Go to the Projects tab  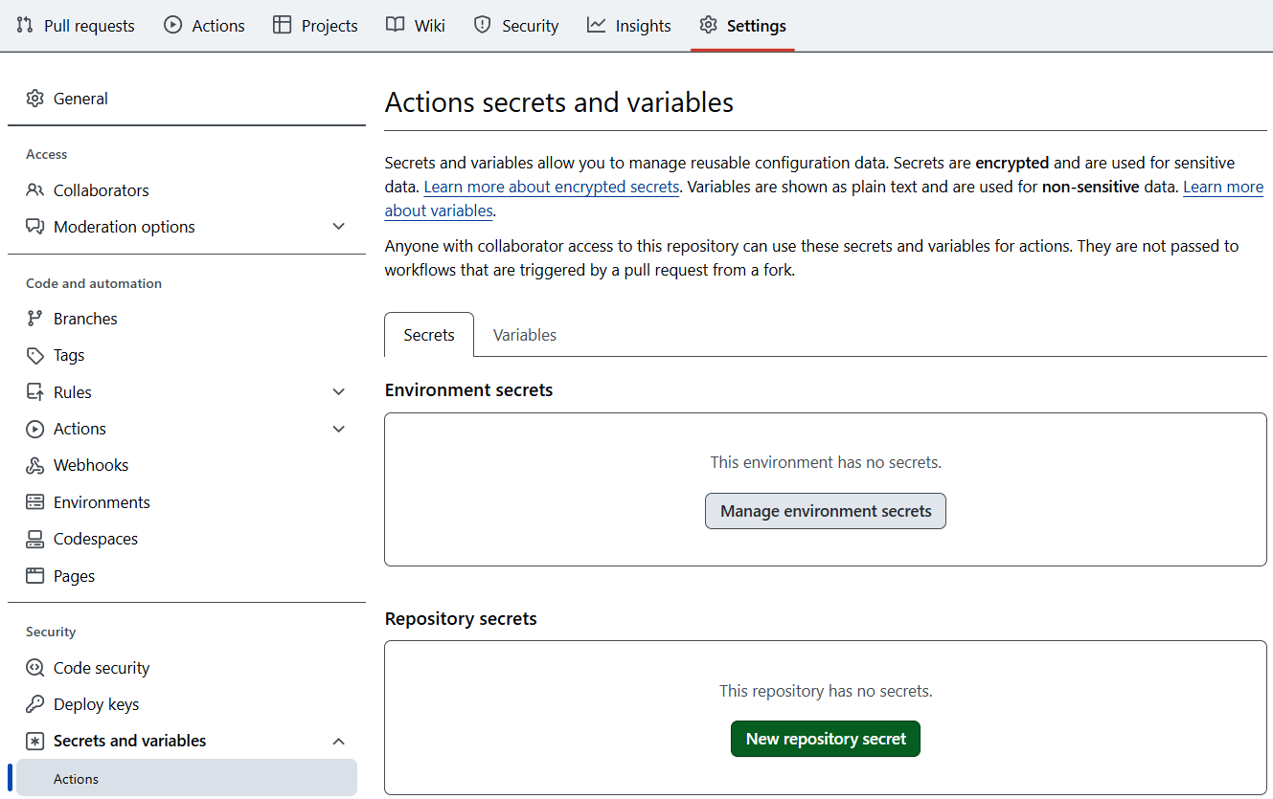click(315, 26)
